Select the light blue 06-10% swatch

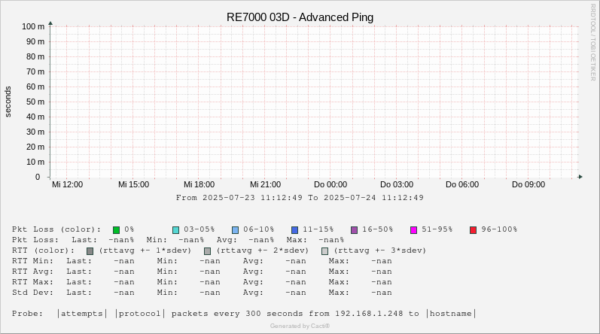(235, 229)
